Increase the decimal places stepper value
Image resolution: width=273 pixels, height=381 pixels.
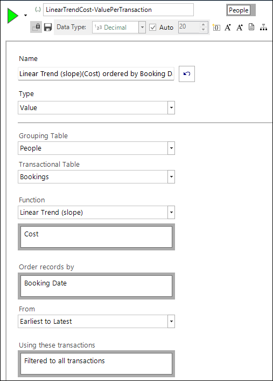(203, 24)
